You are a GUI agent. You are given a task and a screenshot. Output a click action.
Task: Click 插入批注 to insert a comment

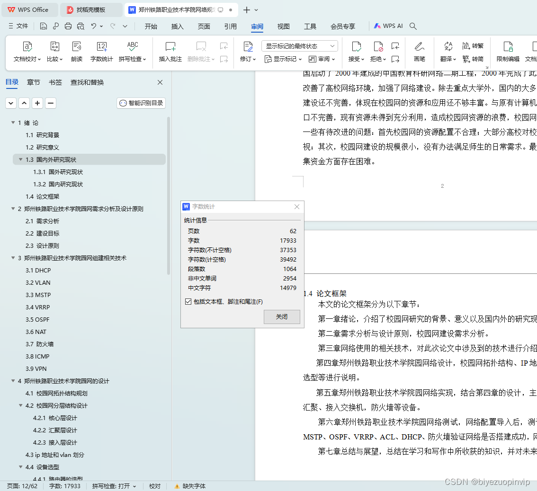tap(170, 52)
